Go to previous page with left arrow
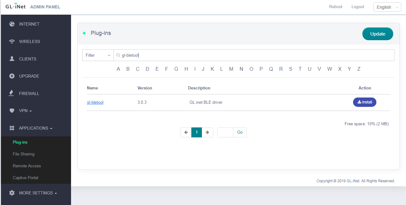The image size is (406, 205). (186, 132)
